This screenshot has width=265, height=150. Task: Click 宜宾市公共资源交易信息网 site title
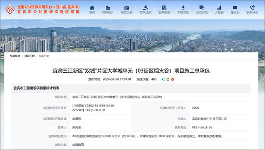(48, 12)
